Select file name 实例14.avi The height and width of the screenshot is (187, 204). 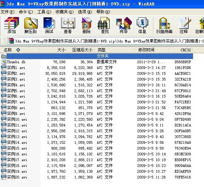click(17, 142)
